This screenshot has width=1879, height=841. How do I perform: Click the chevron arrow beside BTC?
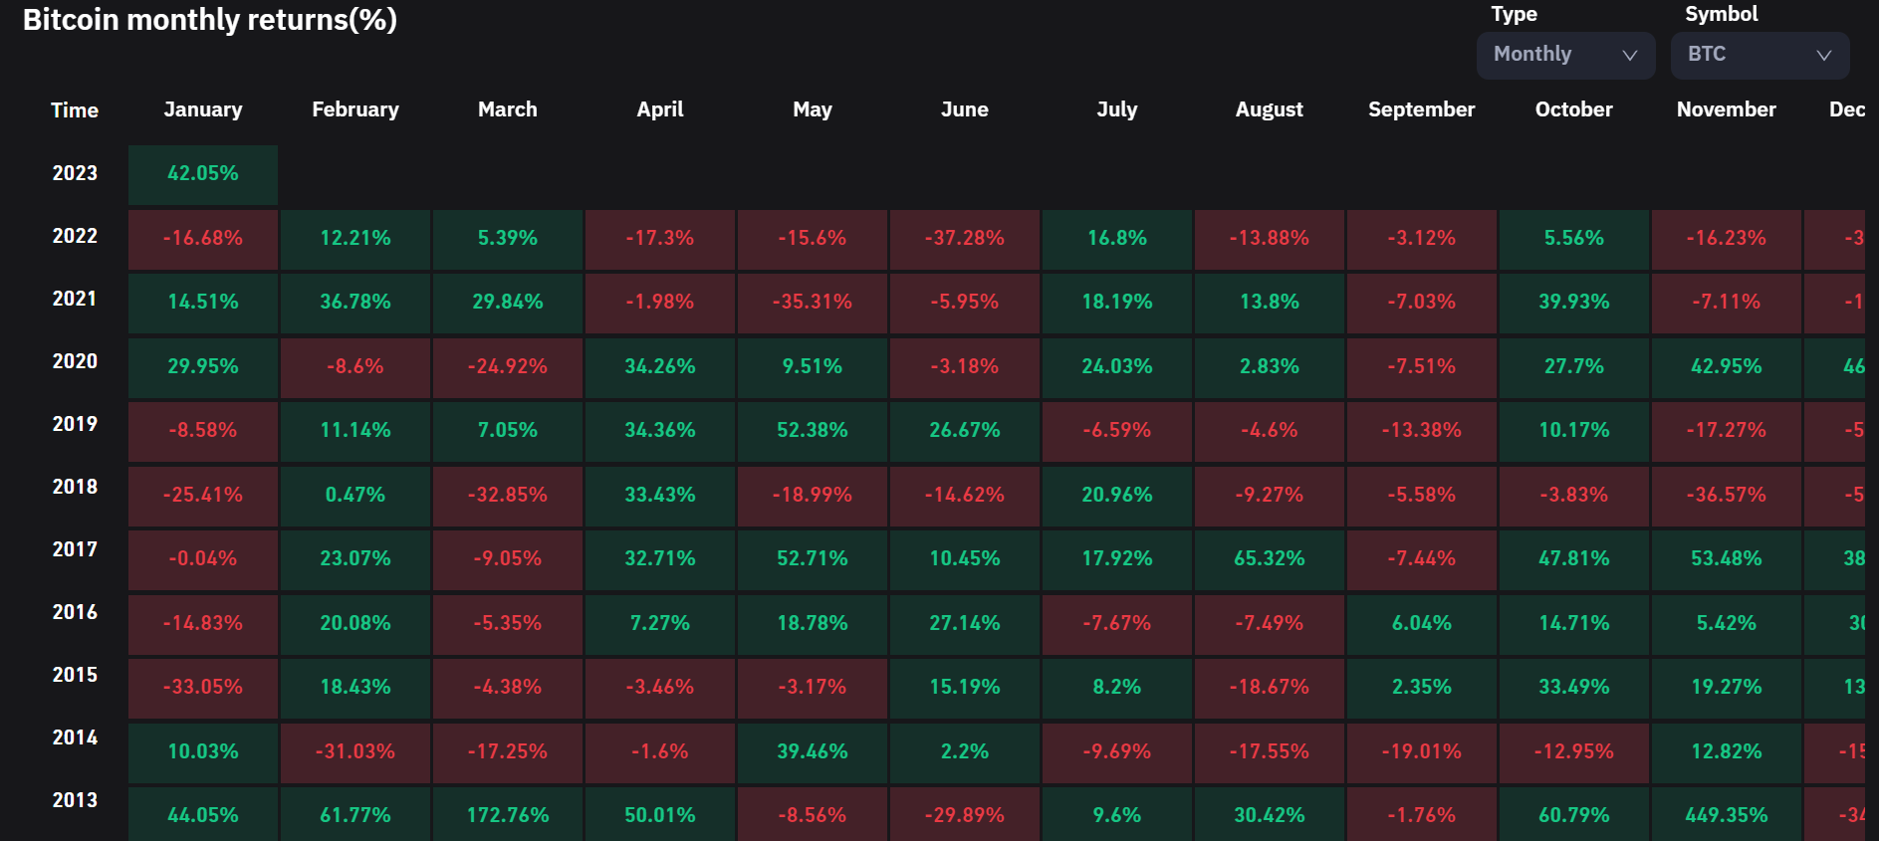[1823, 56]
